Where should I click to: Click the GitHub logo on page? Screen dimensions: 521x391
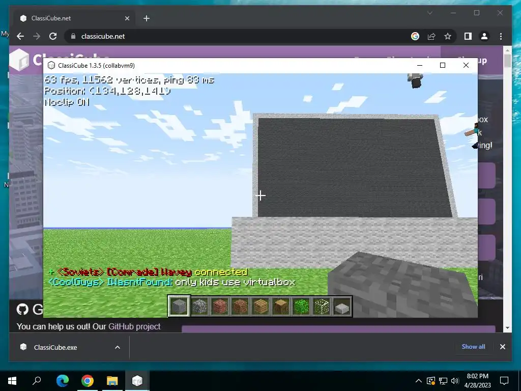pyautogui.click(x=22, y=309)
